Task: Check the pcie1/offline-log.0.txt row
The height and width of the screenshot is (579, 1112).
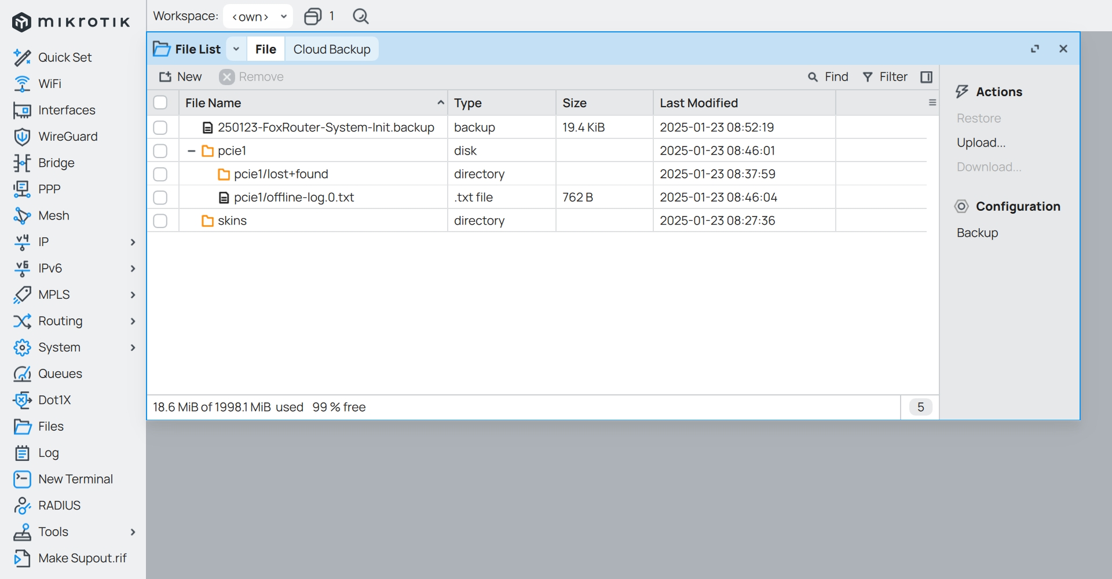Action: point(160,197)
